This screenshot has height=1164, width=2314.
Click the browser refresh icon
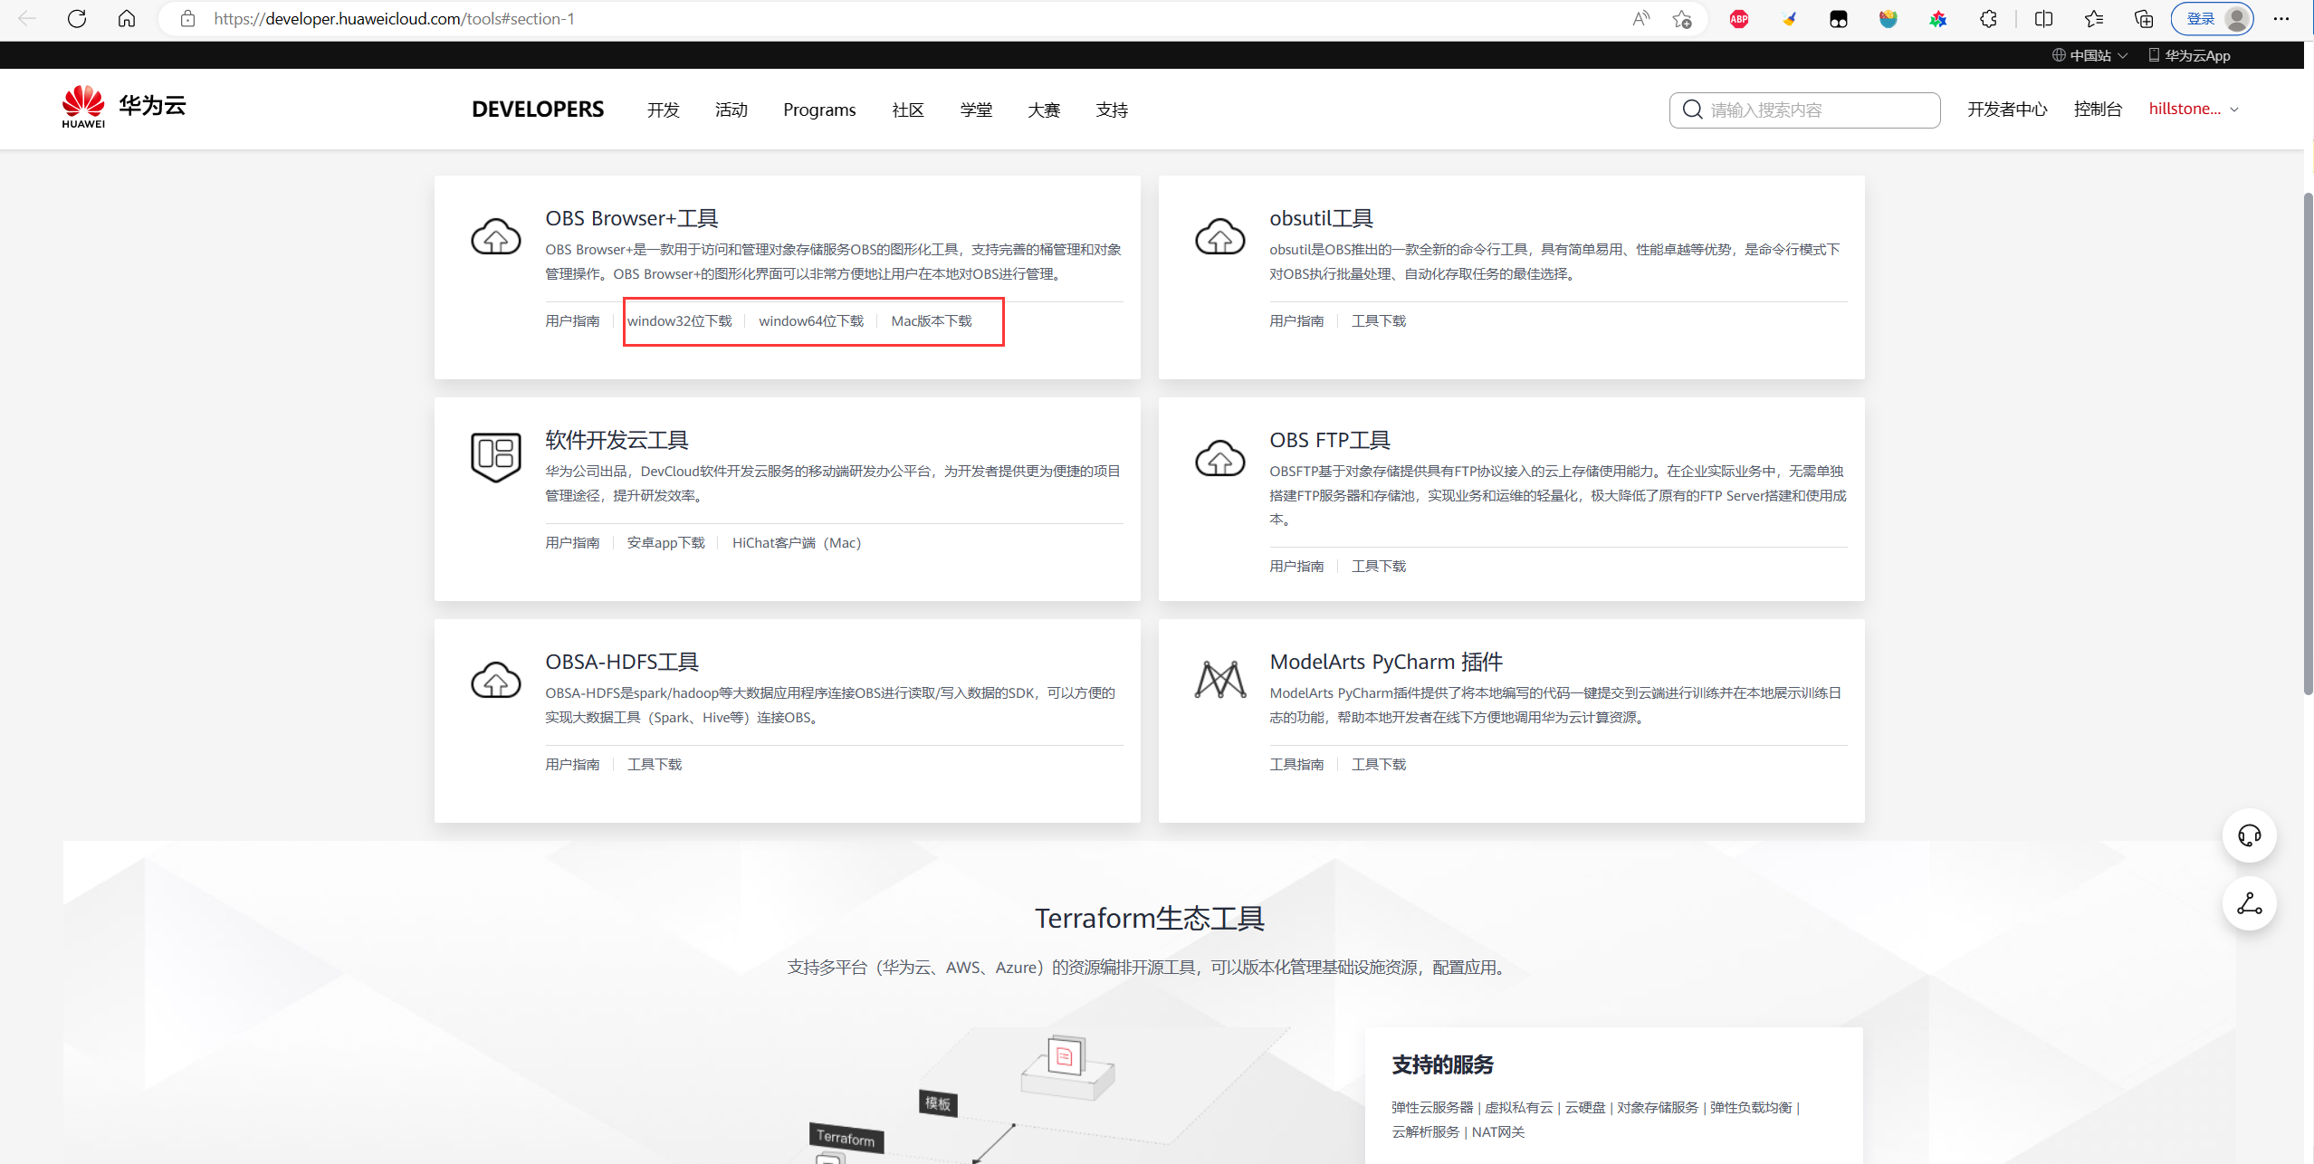tap(77, 18)
